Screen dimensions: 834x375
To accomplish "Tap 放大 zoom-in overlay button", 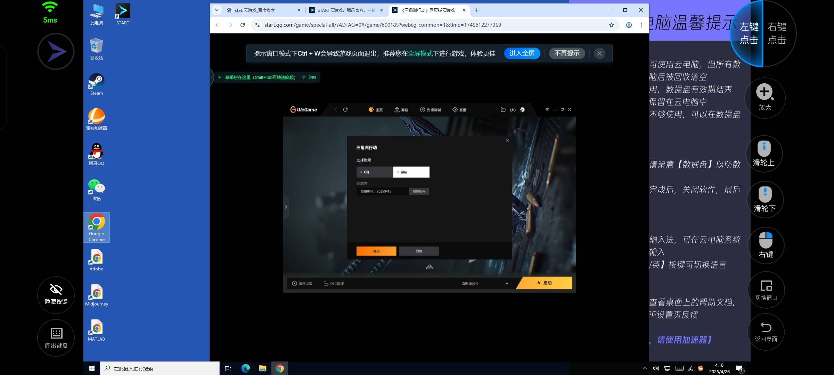I will point(765,98).
